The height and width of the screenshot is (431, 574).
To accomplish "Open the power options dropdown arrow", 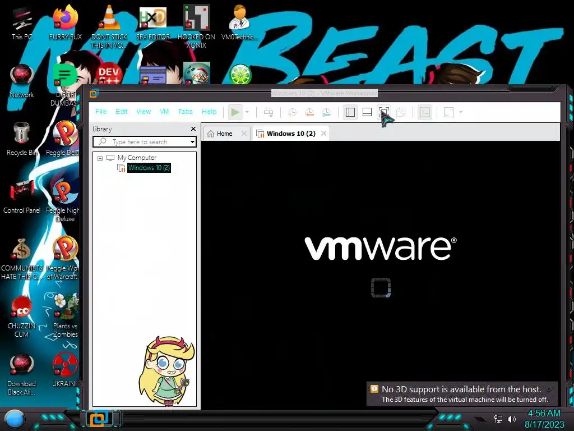I will pyautogui.click(x=247, y=112).
